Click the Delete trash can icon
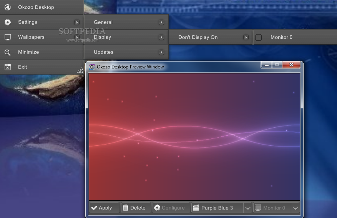This screenshot has height=218, width=337. [126, 208]
